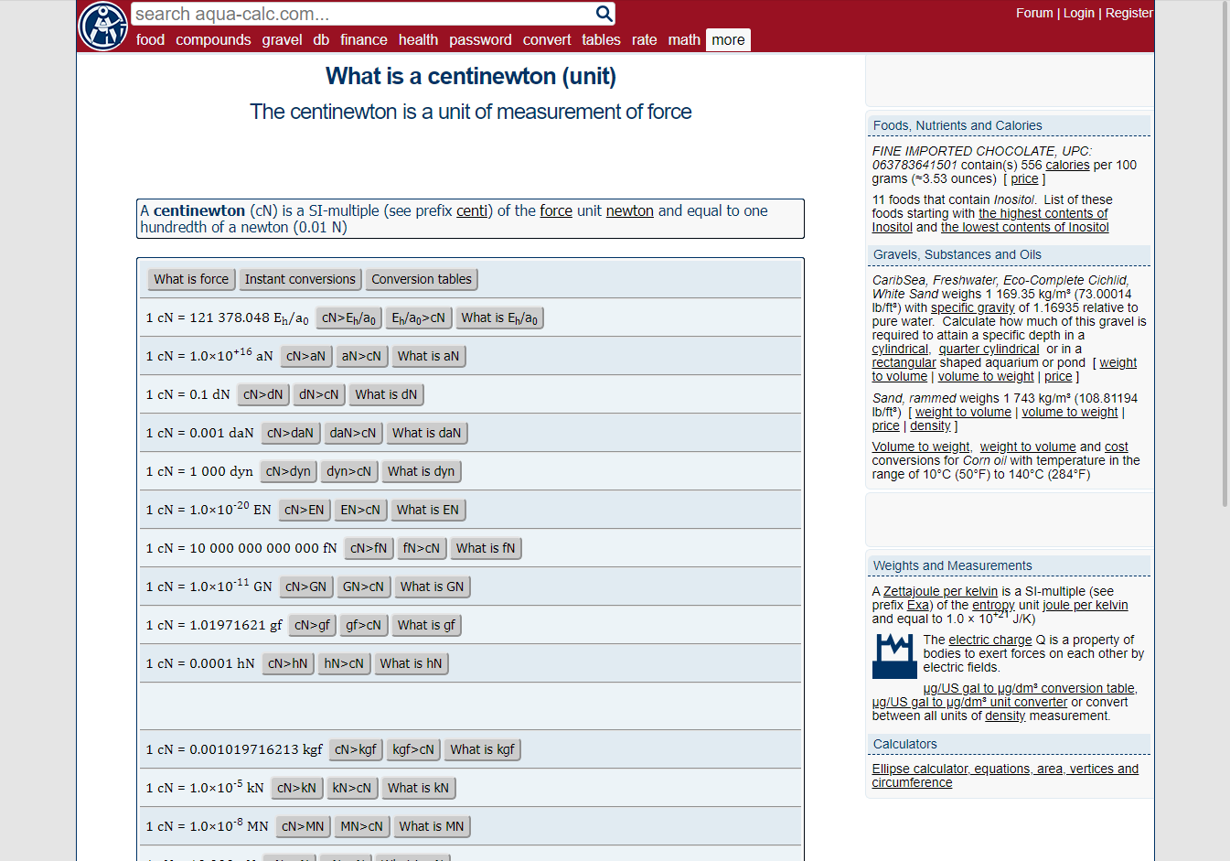Click the GN>cN button
1230x861 pixels.
pos(364,587)
